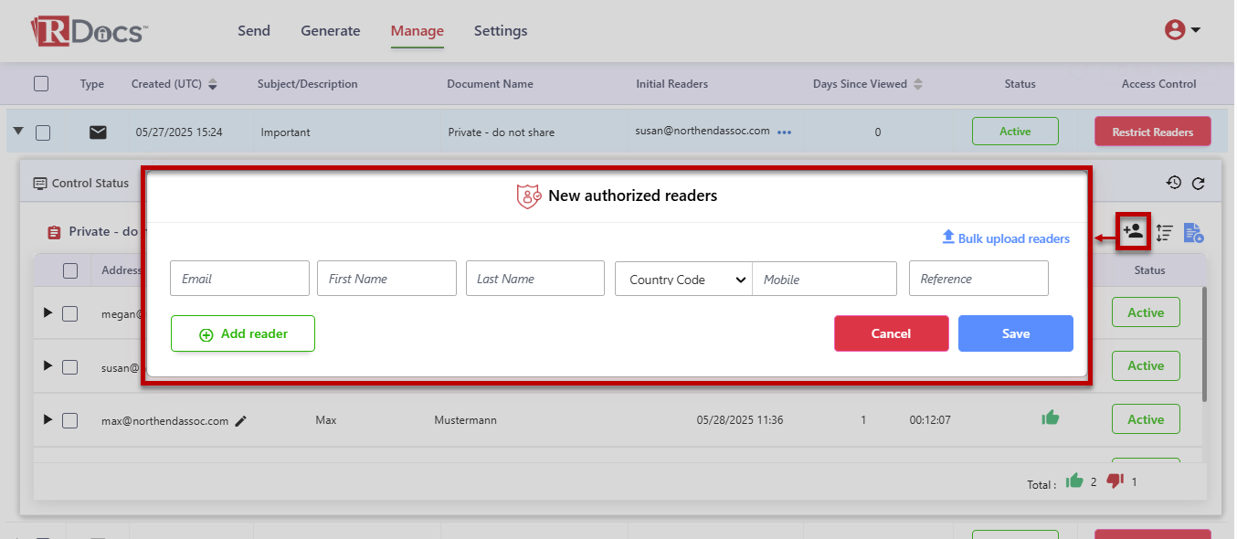
Task: Expand the megan reader row
Action: (x=48, y=312)
